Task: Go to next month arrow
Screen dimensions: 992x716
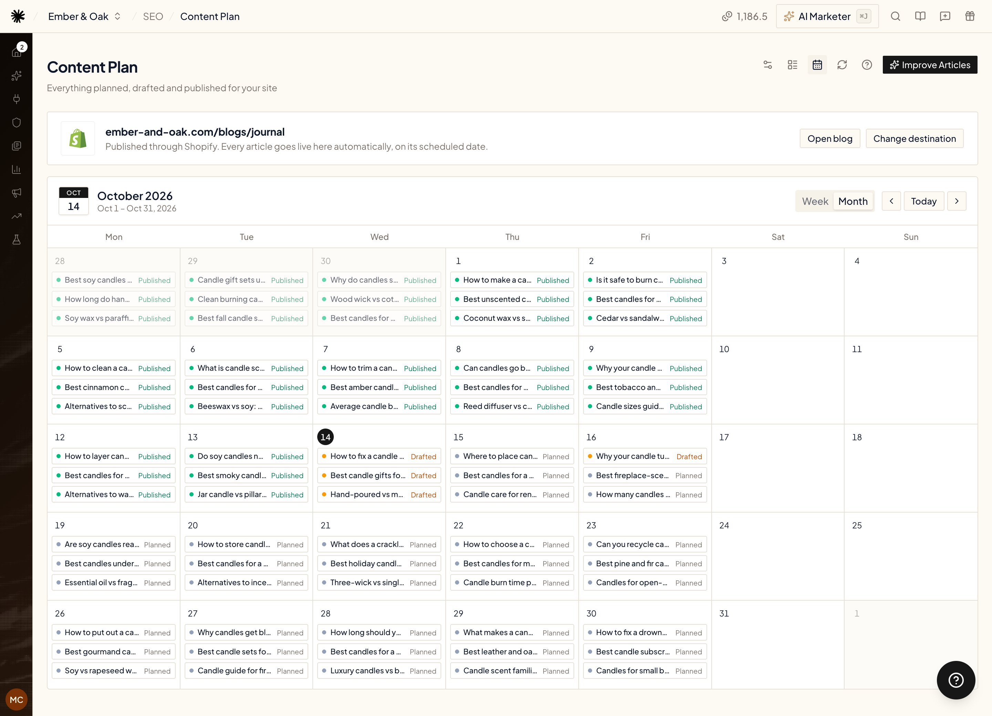Action: click(957, 201)
